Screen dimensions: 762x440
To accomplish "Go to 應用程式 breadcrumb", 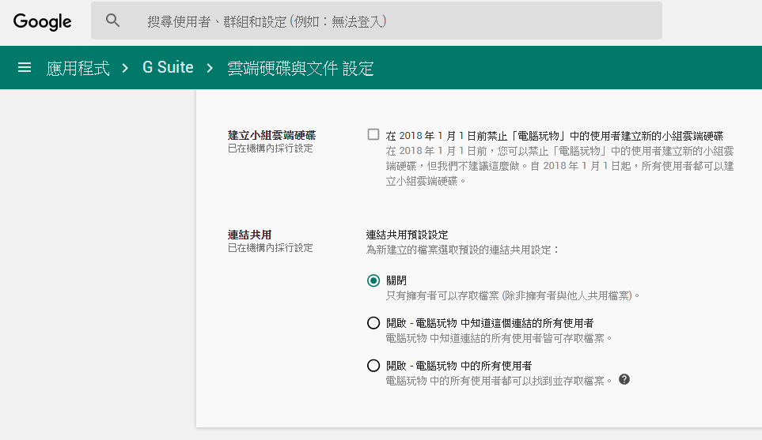I will click(x=78, y=68).
